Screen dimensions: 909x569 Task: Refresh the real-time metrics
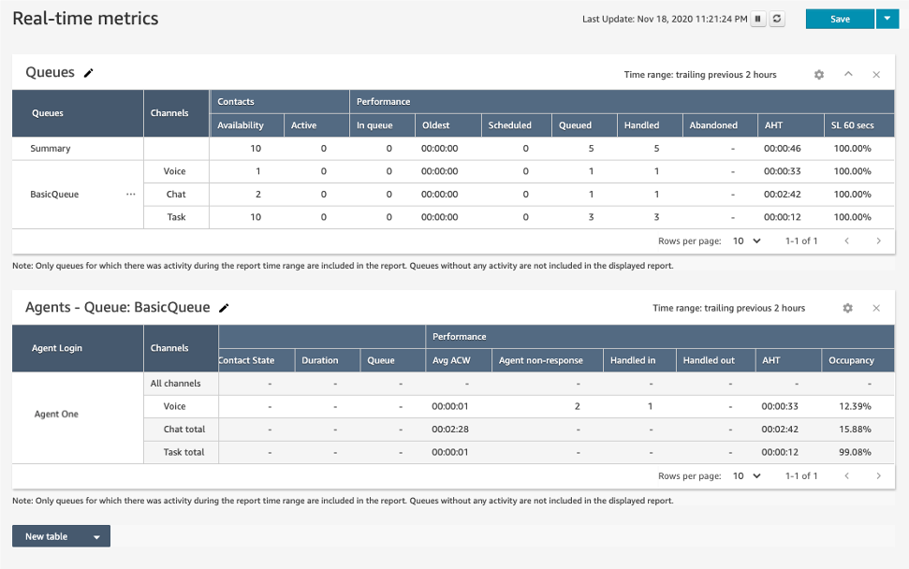pyautogui.click(x=777, y=18)
